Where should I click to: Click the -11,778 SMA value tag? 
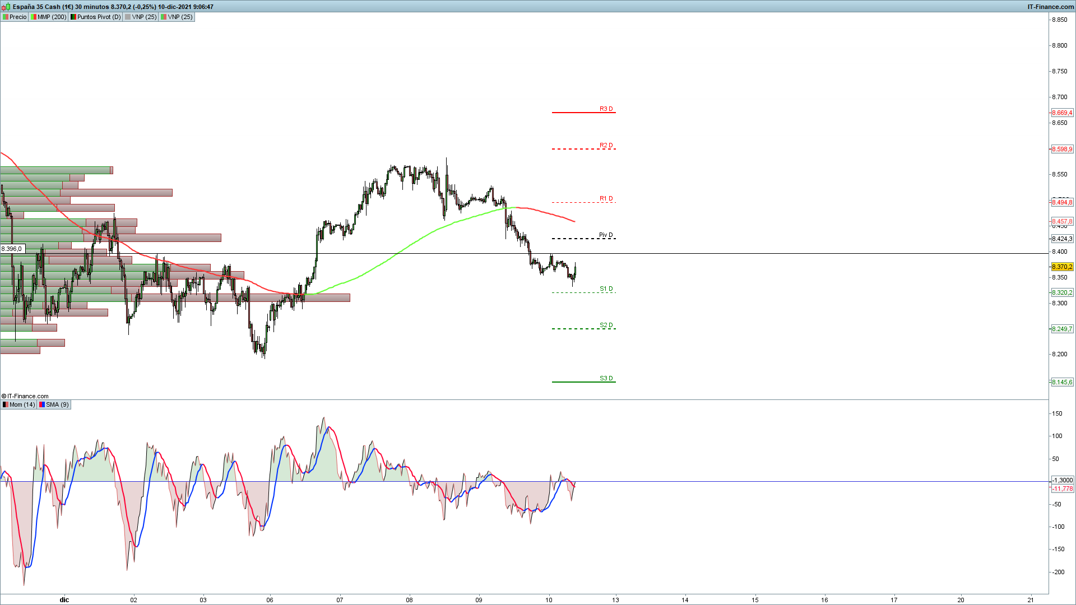1062,488
